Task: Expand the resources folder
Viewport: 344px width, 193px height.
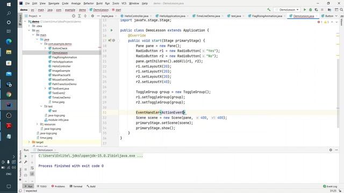Action: click(x=37, y=124)
